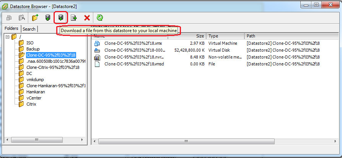Viewport: 342px width, 158px height.
Task: Click the vmsd blank file icon
Action: (x=97, y=64)
